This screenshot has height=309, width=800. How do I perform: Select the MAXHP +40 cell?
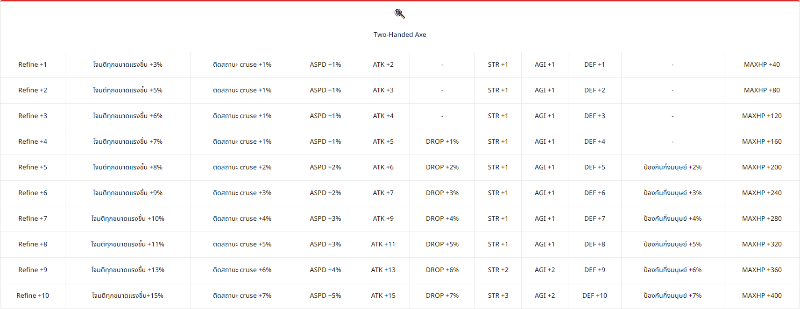pos(762,64)
